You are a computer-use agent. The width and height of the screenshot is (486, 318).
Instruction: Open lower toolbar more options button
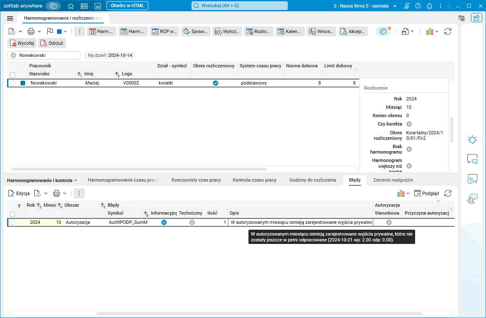pos(79,193)
